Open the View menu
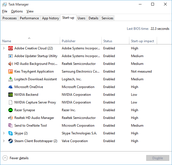The image size is (172, 165). (x=30, y=11)
